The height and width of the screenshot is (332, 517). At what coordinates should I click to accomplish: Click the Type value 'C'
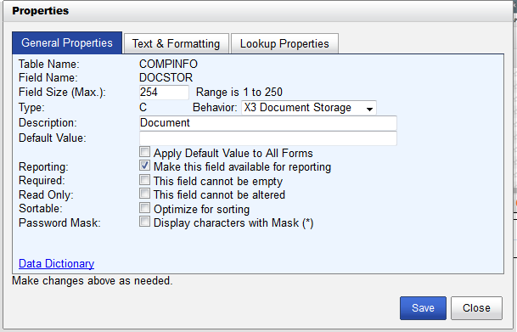coord(143,108)
